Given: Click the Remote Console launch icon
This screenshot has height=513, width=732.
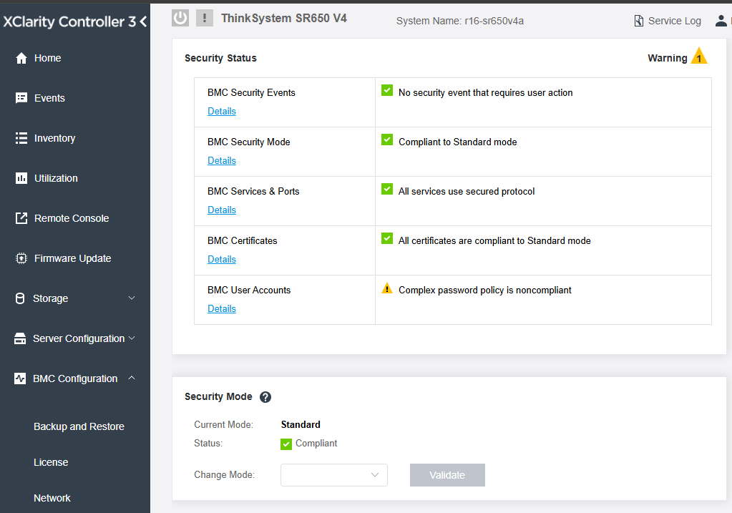Looking at the screenshot, I should (21, 218).
